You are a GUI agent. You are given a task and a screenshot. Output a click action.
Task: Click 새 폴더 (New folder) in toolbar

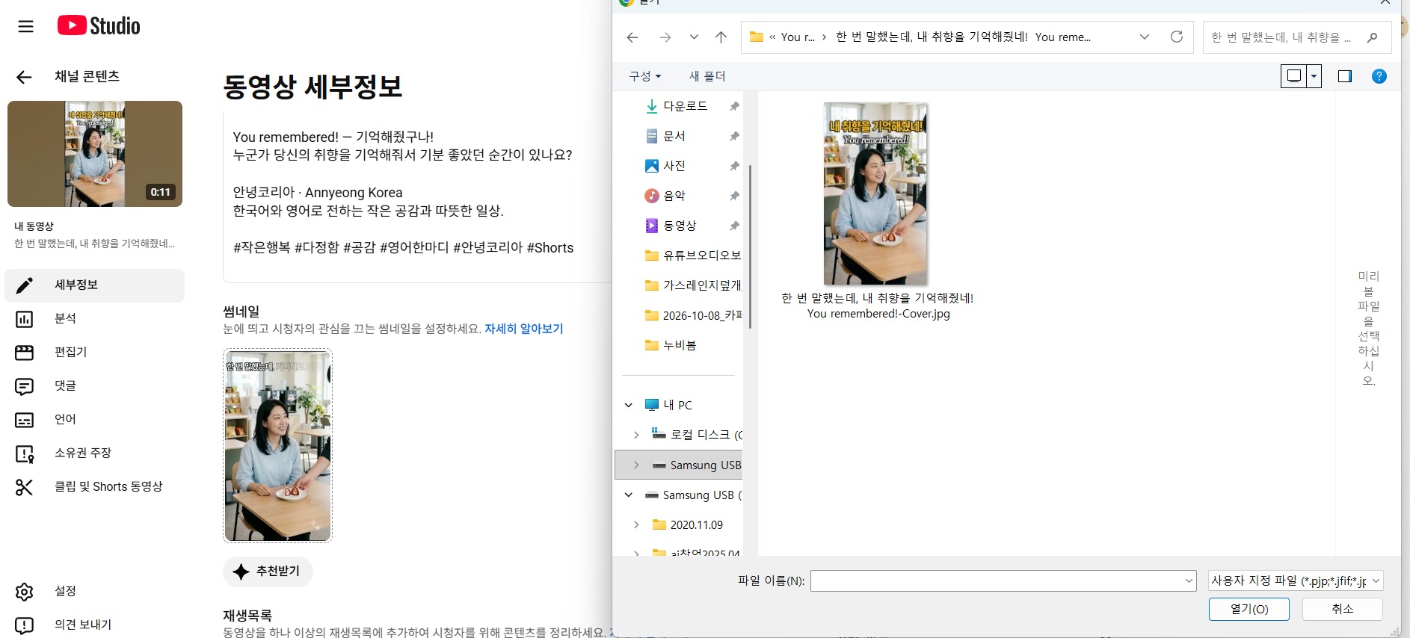(707, 76)
